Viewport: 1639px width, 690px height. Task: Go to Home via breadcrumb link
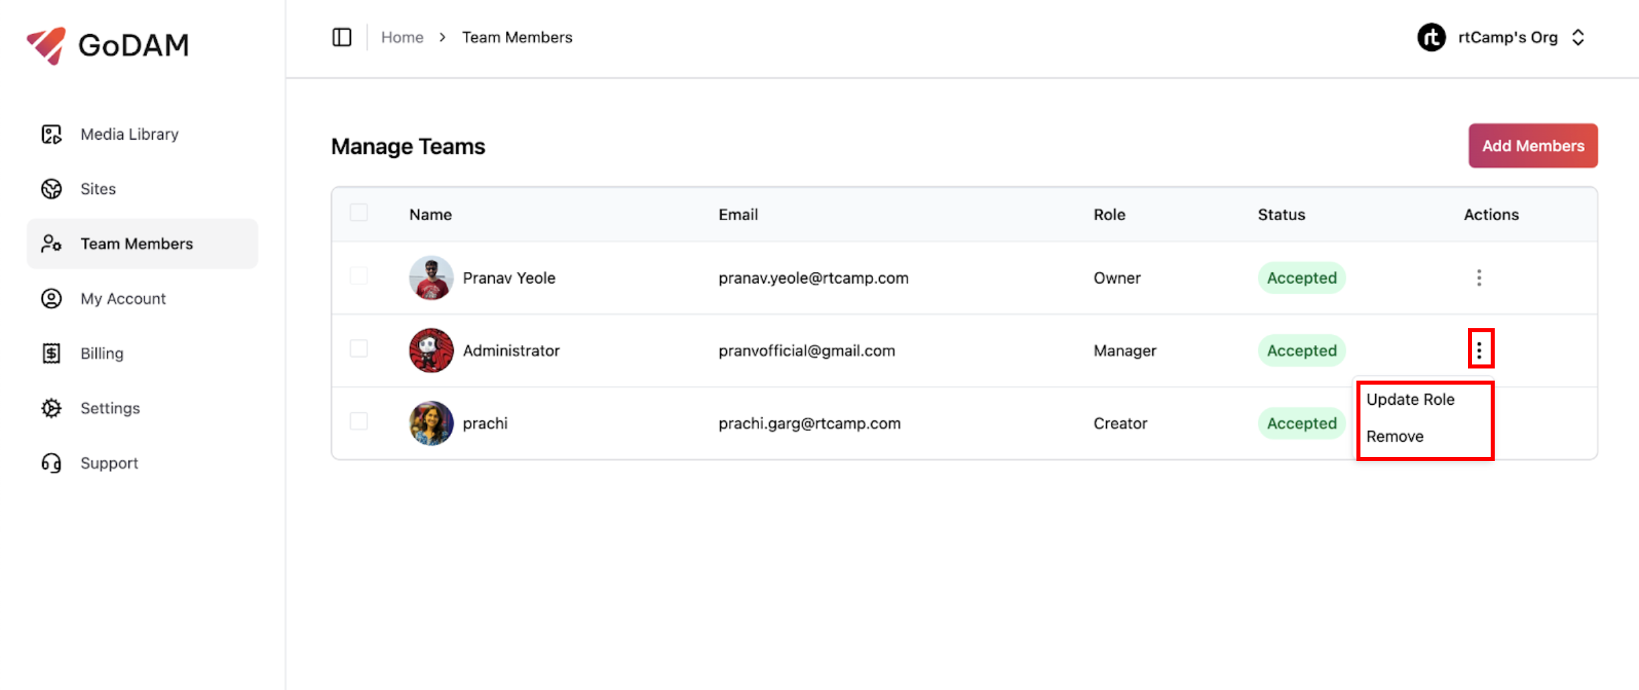pyautogui.click(x=402, y=38)
